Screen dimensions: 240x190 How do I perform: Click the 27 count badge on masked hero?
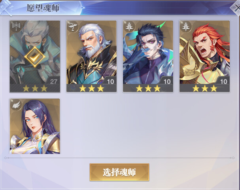coord(53,82)
